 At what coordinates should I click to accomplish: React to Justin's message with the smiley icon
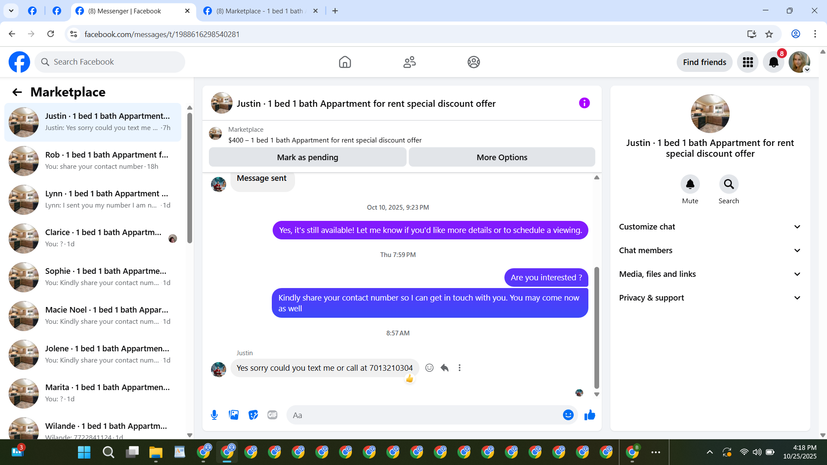[x=429, y=368]
